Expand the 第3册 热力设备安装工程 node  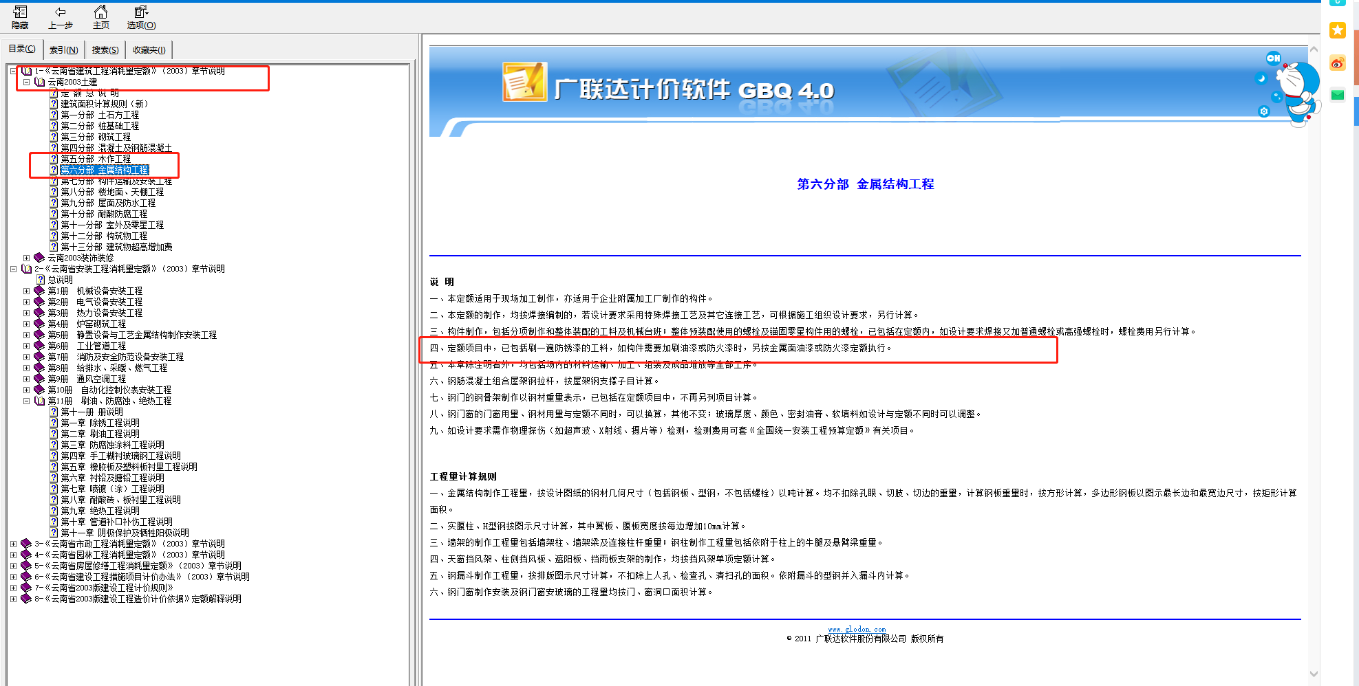pyautogui.click(x=27, y=313)
